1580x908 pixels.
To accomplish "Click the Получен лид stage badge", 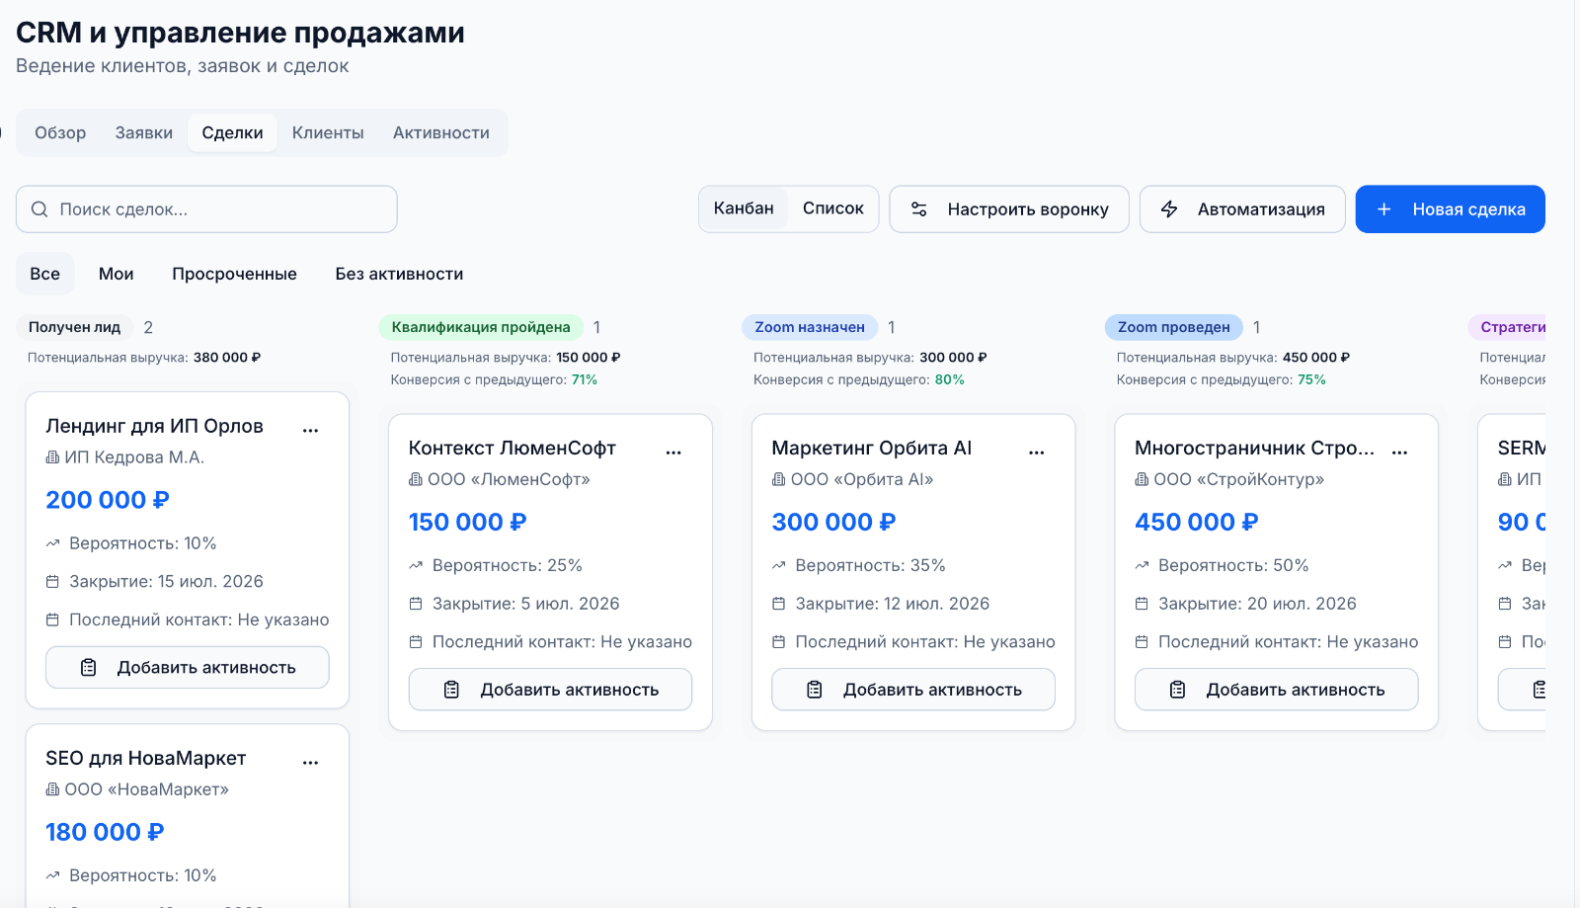I will pyautogui.click(x=74, y=327).
